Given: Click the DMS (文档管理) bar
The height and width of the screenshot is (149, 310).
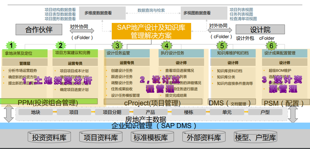Looking at the screenshot, I should tap(232, 101).
